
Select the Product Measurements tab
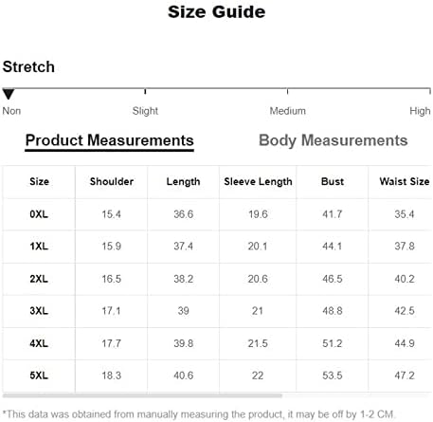(109, 140)
